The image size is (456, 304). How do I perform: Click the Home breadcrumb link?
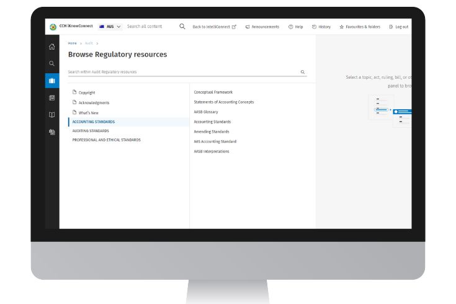coord(73,43)
